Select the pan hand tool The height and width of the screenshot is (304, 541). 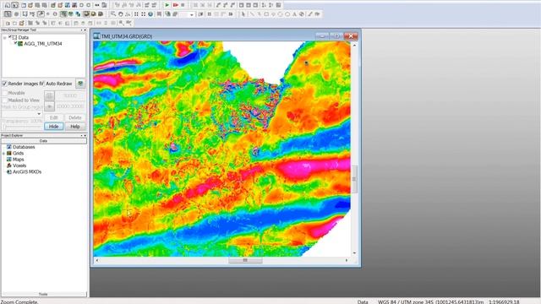(x=120, y=14)
